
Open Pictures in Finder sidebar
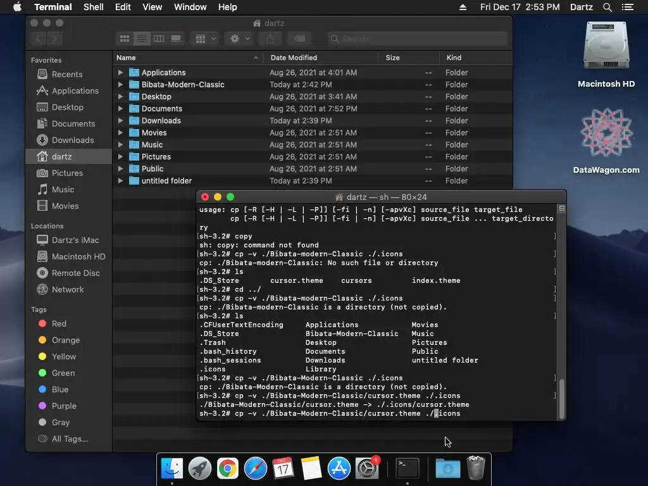67,173
